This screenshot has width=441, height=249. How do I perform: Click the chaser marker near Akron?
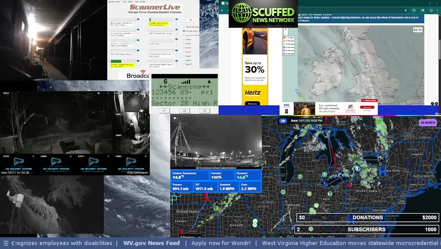point(330,194)
